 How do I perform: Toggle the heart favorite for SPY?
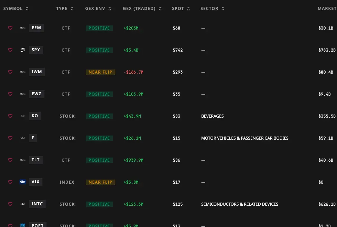click(10, 50)
